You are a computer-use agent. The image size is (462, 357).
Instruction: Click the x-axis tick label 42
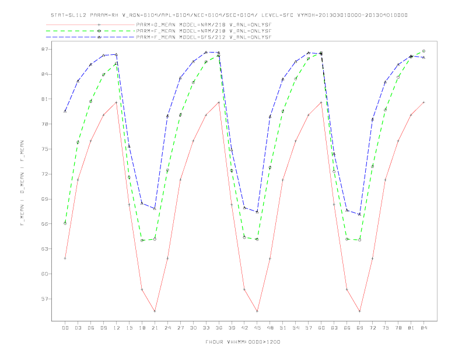[244, 328]
